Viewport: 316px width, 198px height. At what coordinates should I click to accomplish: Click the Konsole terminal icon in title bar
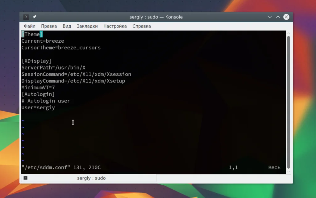[26, 17]
